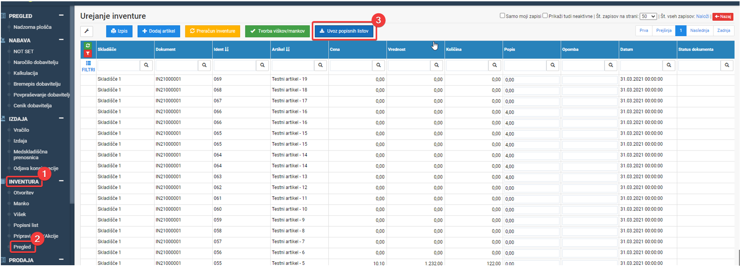
Task: Click search icon in Artikel filter
Action: coord(321,65)
